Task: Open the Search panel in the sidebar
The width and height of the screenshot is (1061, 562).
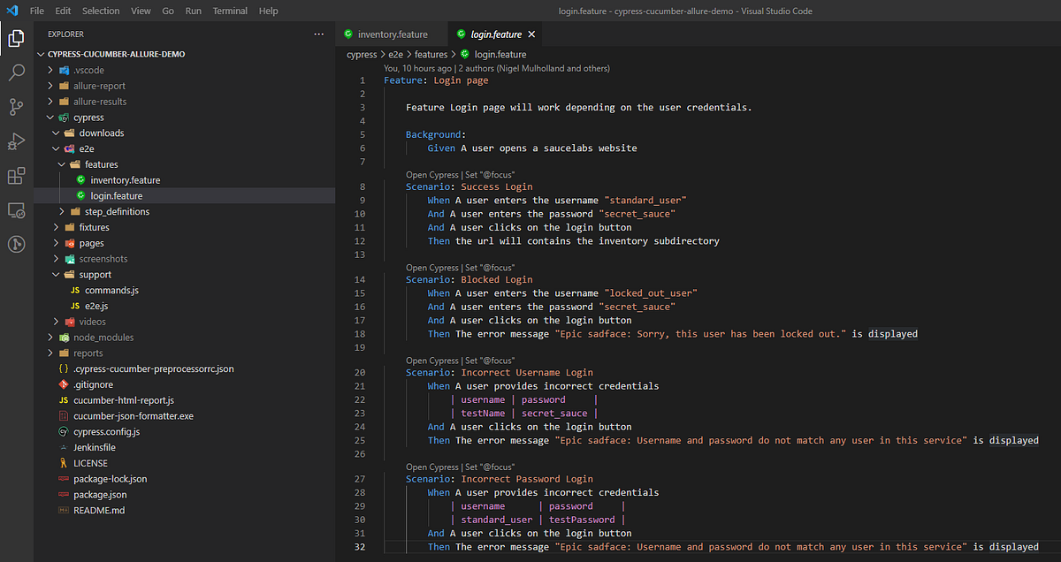Action: [x=16, y=73]
